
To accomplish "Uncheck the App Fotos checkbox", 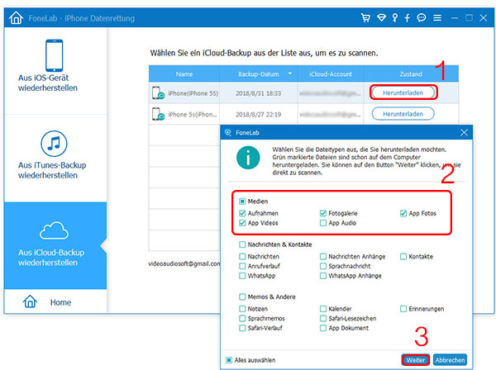I will [x=403, y=213].
